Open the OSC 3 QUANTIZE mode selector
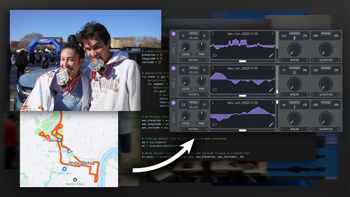 point(326,129)
